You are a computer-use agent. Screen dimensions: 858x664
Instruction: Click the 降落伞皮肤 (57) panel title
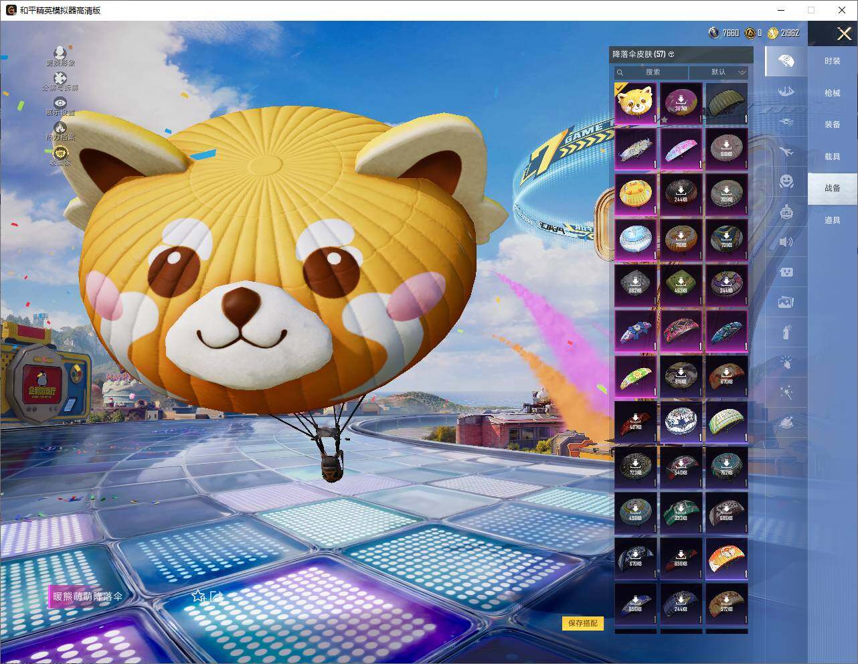point(638,54)
